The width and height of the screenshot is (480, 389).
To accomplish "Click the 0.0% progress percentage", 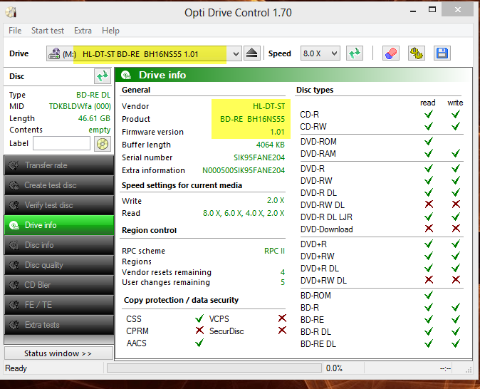I will [334, 368].
